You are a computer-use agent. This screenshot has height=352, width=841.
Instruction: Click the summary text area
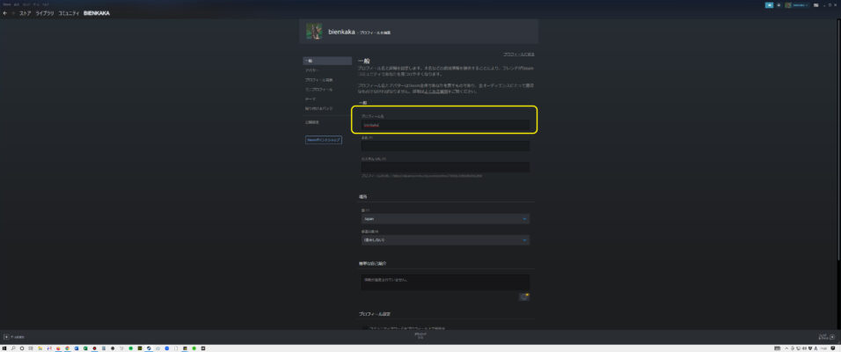[x=444, y=282]
